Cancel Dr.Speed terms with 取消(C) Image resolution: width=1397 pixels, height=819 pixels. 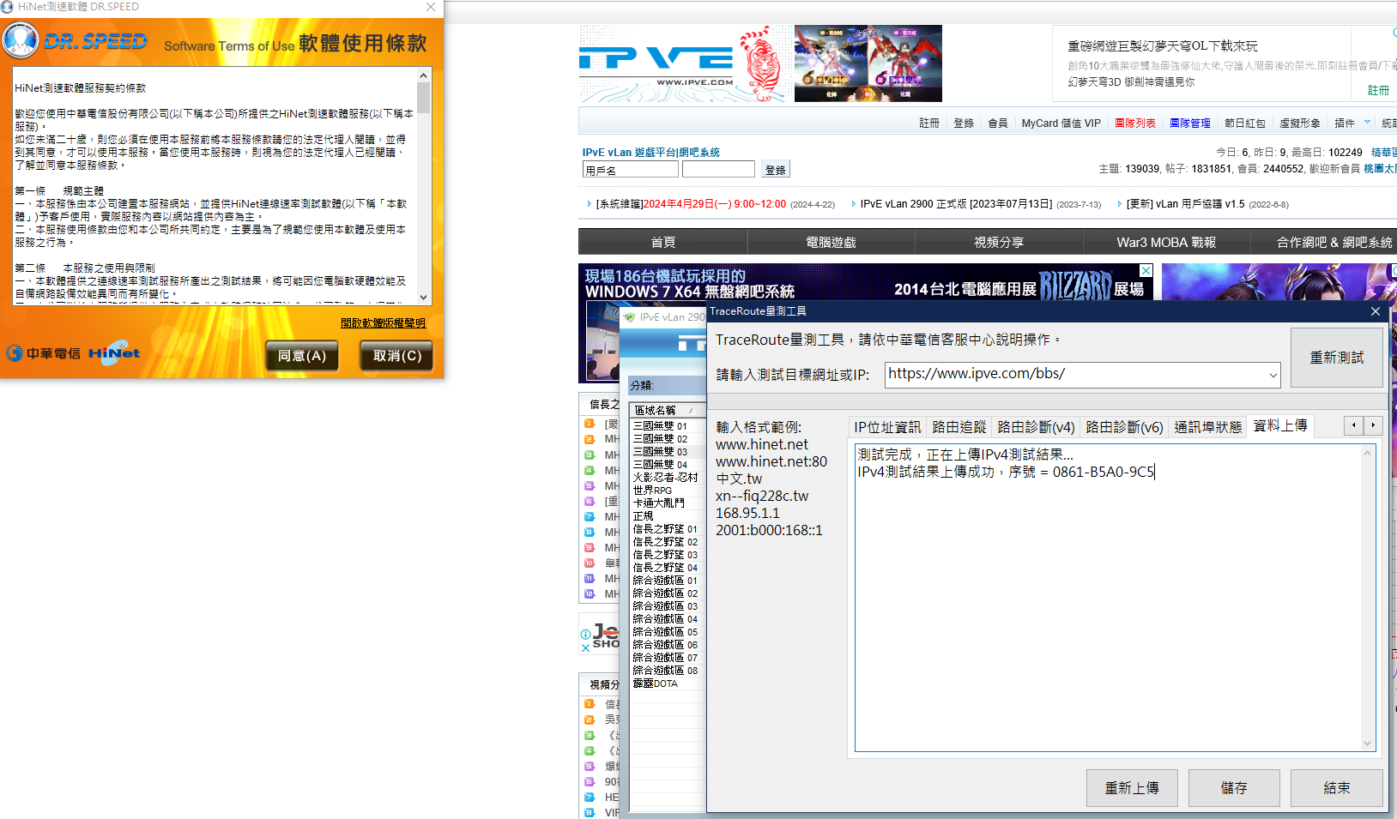pos(397,356)
